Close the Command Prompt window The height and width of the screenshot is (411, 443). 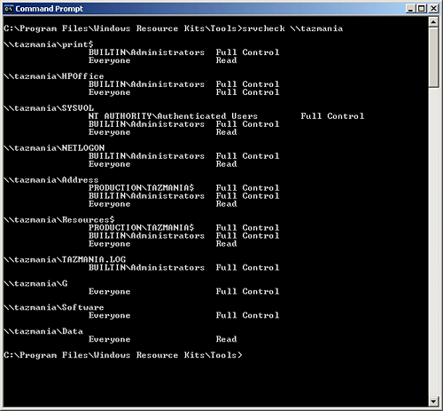[433, 9]
